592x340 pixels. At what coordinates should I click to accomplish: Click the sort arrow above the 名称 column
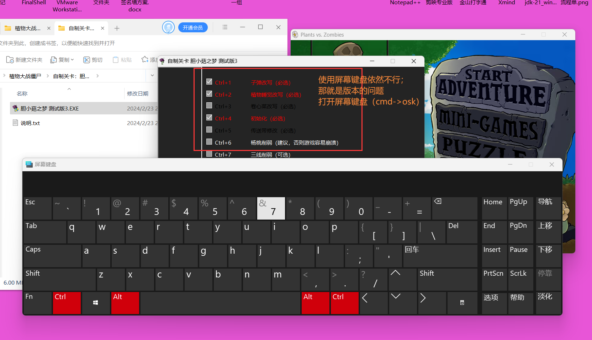click(x=69, y=89)
